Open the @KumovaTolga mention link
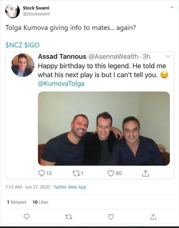 (61, 84)
